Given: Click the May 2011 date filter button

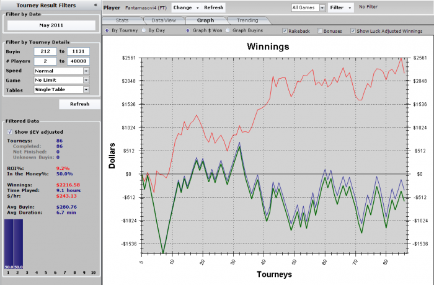Looking at the screenshot, I should tap(51, 25).
